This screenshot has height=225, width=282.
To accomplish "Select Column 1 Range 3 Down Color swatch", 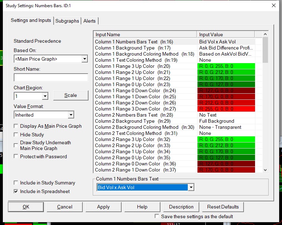I will tap(226, 109).
